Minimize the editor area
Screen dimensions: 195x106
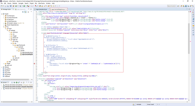click(187, 9)
